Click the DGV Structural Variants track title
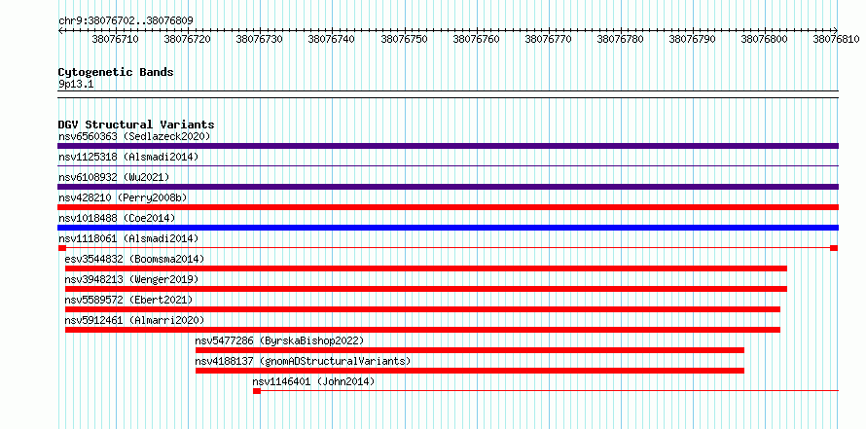 coord(136,125)
